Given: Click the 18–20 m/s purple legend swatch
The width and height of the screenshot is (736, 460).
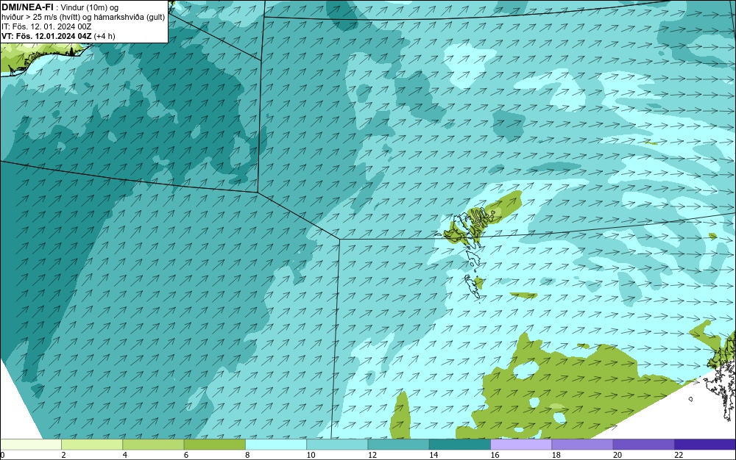Looking at the screenshot, I should (x=582, y=444).
